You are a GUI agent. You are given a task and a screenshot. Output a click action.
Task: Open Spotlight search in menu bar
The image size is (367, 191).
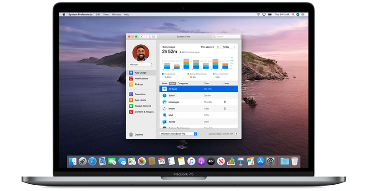[x=293, y=14]
